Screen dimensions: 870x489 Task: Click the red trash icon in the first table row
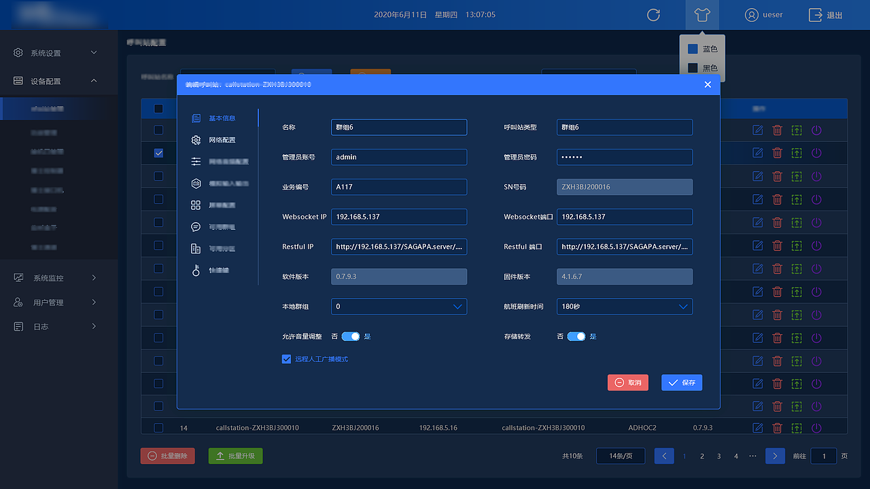[778, 130]
